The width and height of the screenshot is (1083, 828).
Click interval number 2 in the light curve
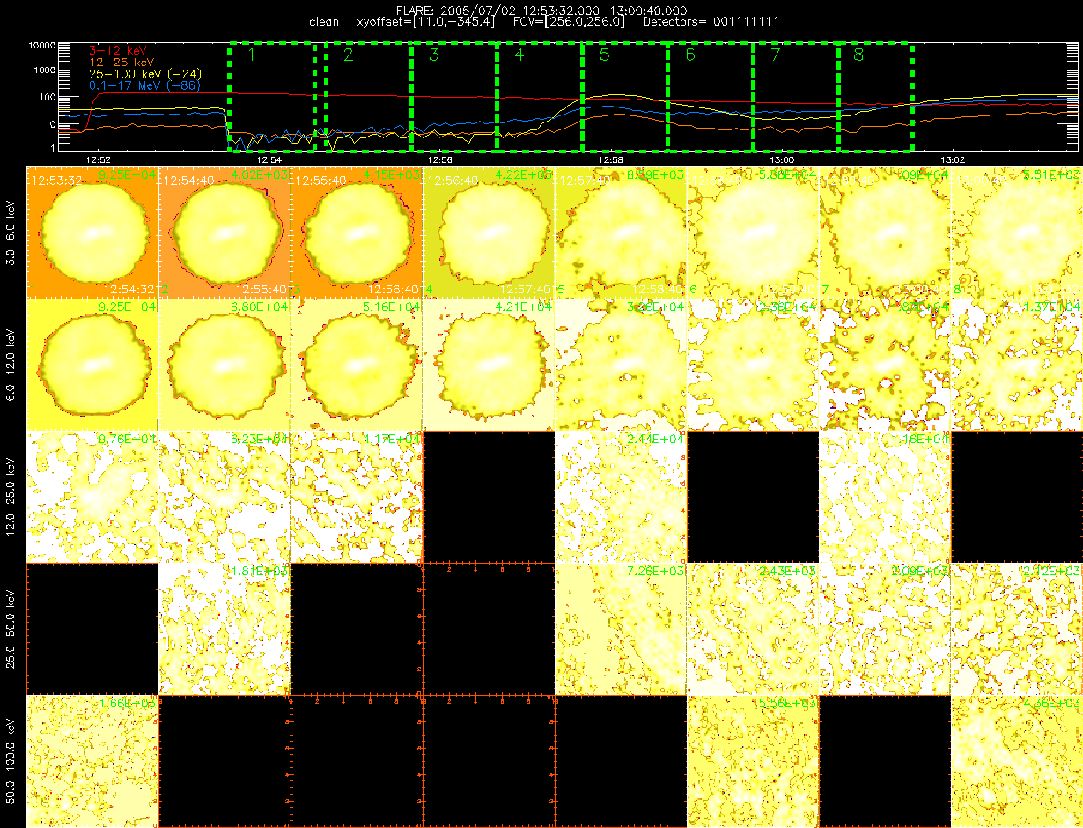point(348,56)
